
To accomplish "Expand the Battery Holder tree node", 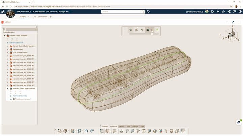I will point(7,49).
